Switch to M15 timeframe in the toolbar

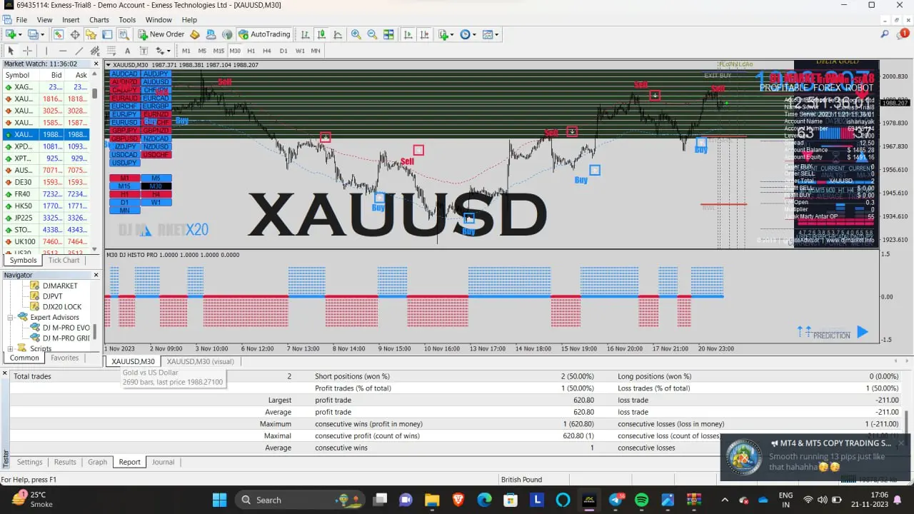click(x=219, y=51)
